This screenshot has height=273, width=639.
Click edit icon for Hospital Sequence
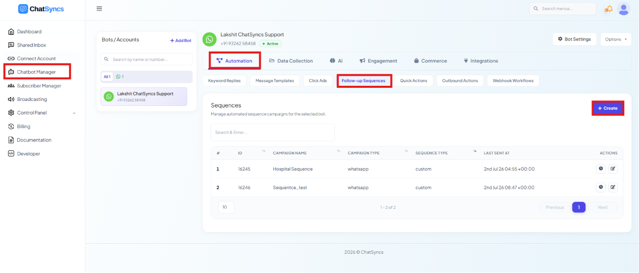(x=613, y=169)
